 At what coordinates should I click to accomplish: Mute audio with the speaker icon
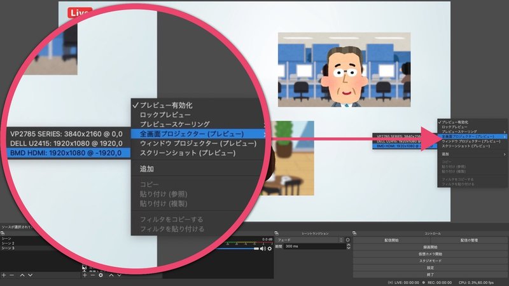263,249
